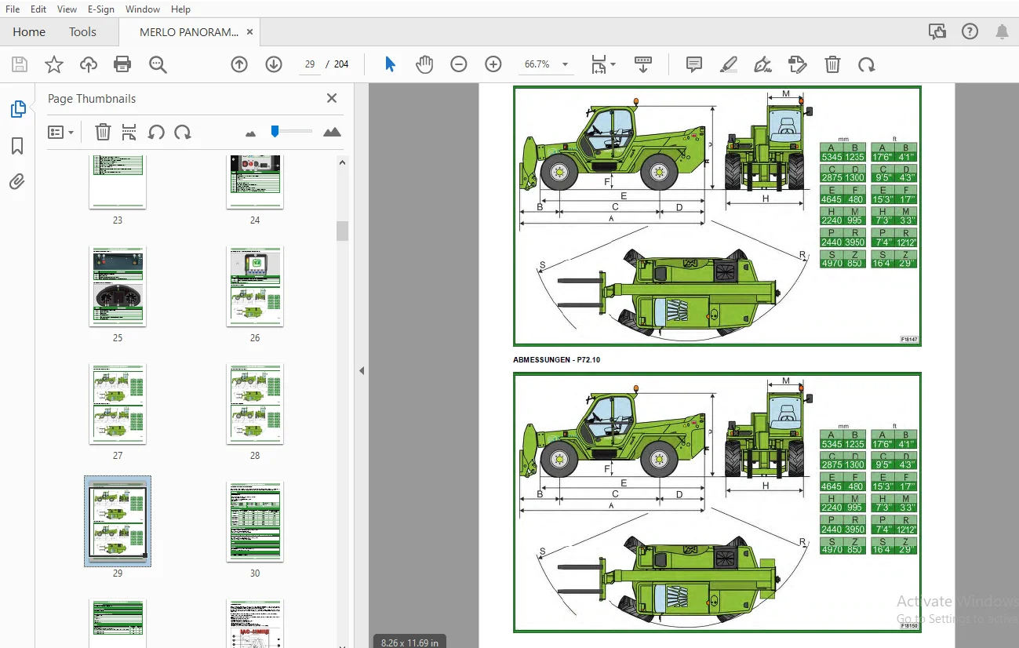Screen dimensions: 1019x648
Task: Select page 29 thumbnail
Action: click(118, 522)
